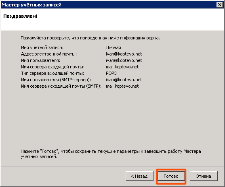This screenshot has height=187, width=225.
Task: Click the Имя пользователя (SMTP-сервер) label
Action: 56,80
